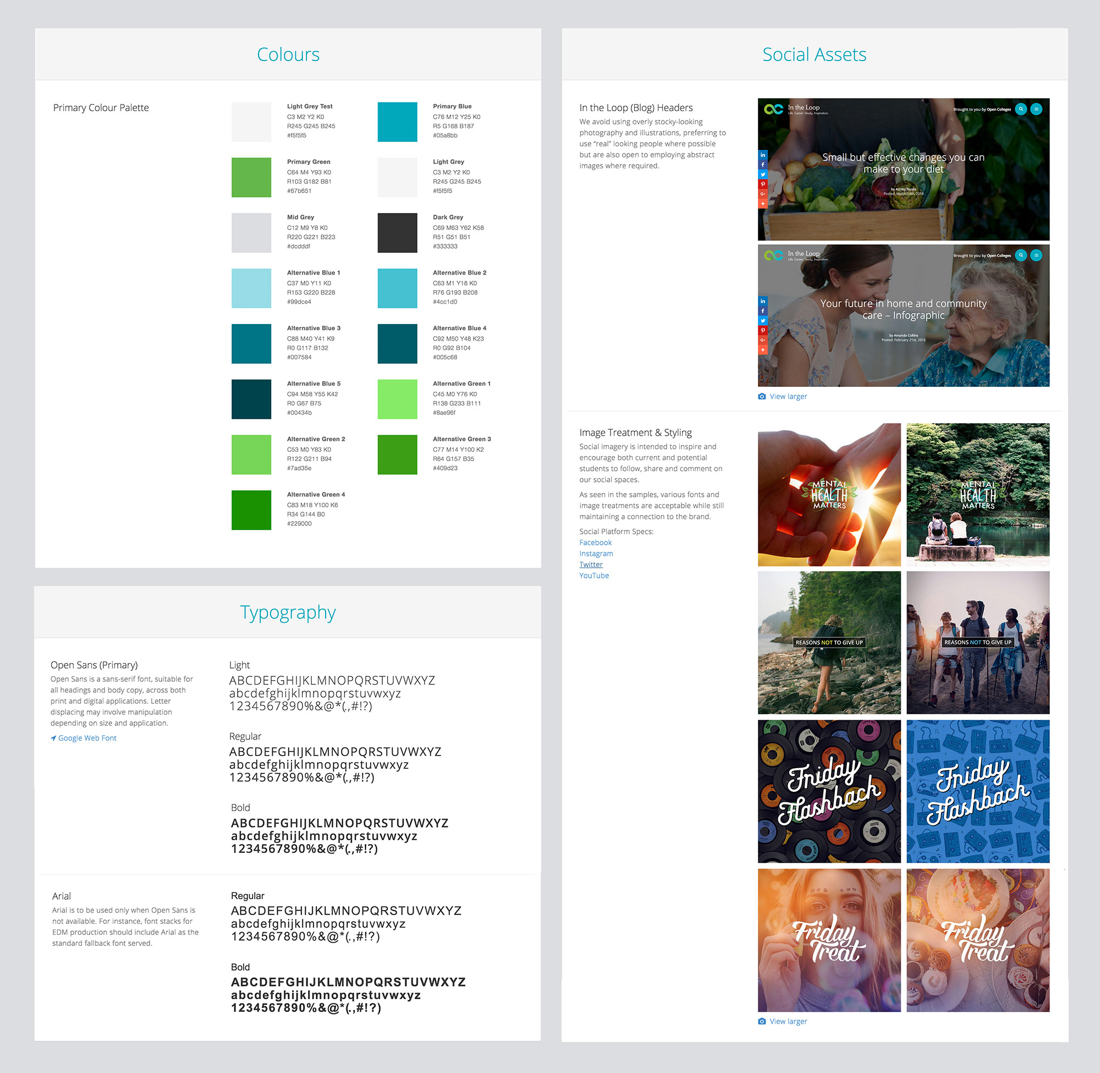The width and height of the screenshot is (1100, 1073).
Task: Click View larger under the social image grid
Action: coord(788,1021)
